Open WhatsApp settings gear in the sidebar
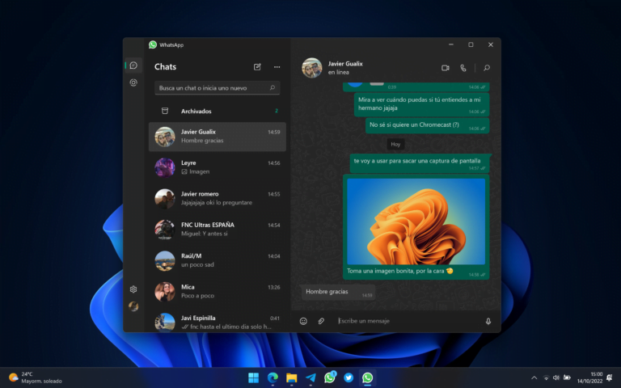The width and height of the screenshot is (621, 388). [133, 289]
